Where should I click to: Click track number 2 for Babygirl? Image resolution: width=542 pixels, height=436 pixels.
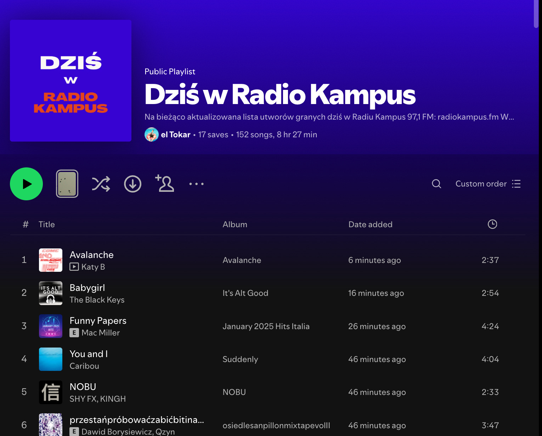click(24, 293)
